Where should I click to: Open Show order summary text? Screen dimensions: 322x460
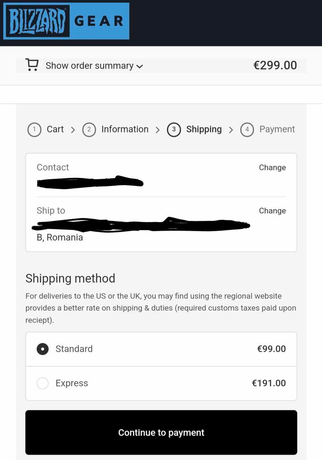click(x=89, y=65)
